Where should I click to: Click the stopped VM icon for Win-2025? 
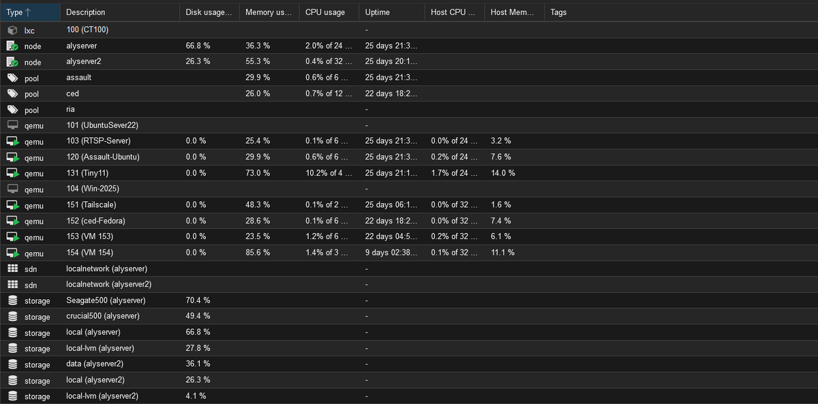click(x=12, y=189)
